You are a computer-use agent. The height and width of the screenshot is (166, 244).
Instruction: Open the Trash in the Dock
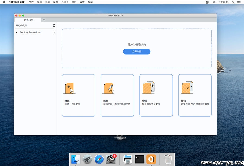tap(168, 159)
